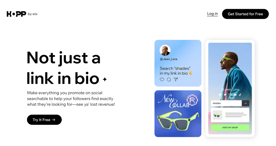Open the Log in link
276x146 pixels.
point(212,14)
